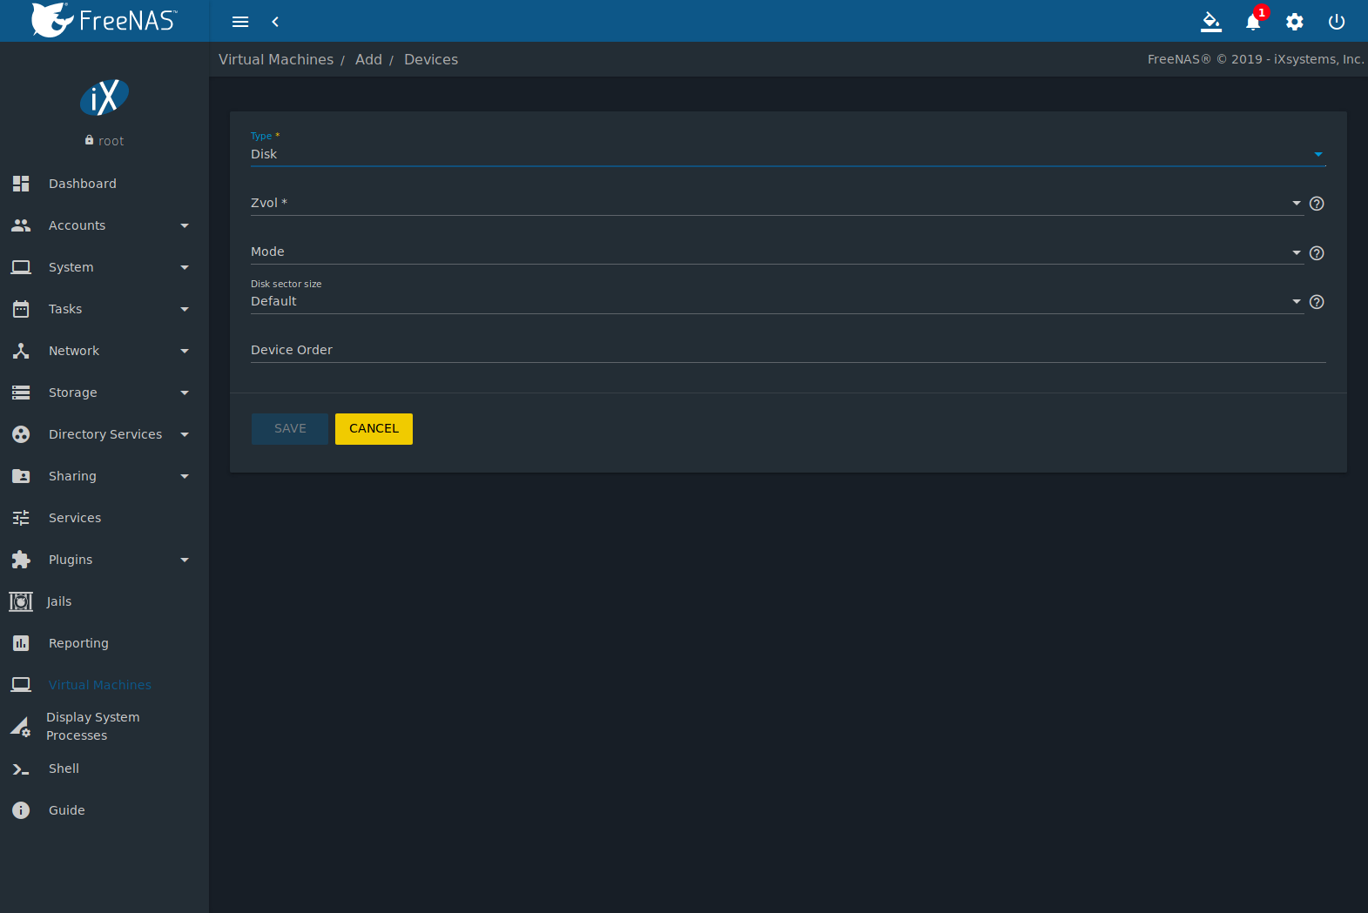Image resolution: width=1368 pixels, height=913 pixels.
Task: Open the Mode dropdown
Action: point(777,252)
